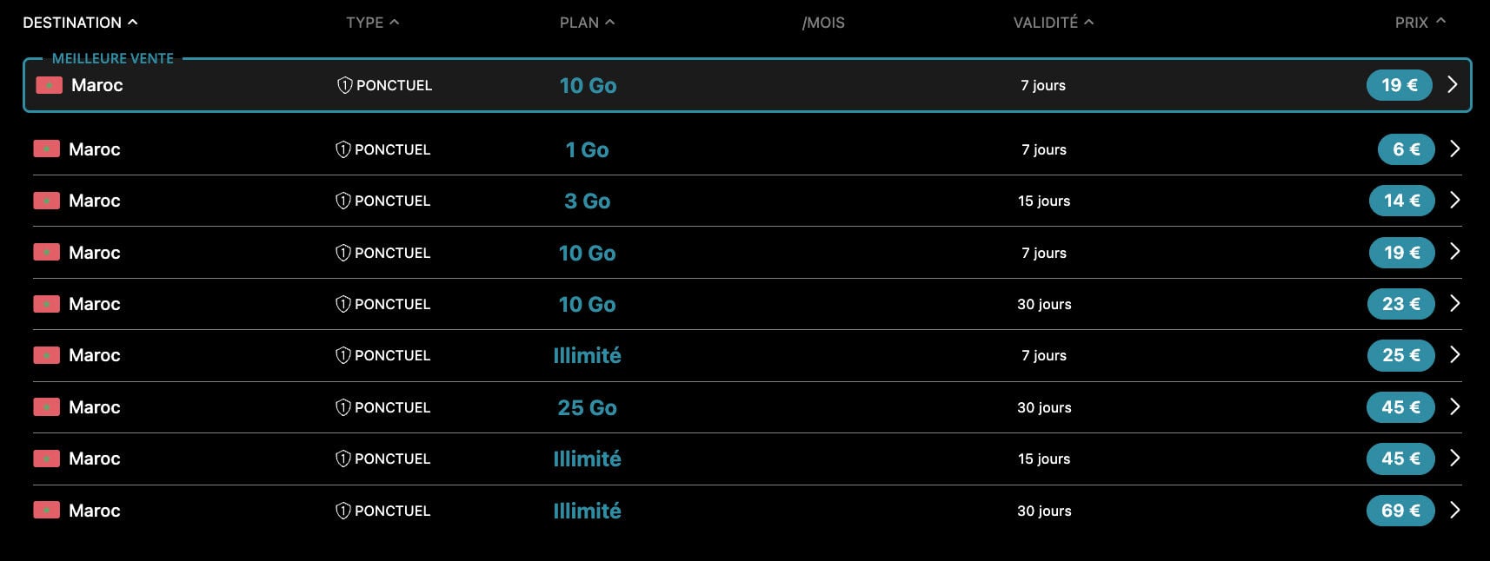Click the Morocco flag in the 23 € row
1490x561 pixels.
46,304
